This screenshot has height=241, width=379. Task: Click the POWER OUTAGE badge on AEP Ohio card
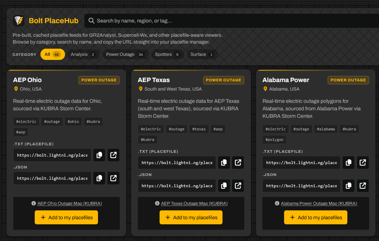(x=99, y=80)
